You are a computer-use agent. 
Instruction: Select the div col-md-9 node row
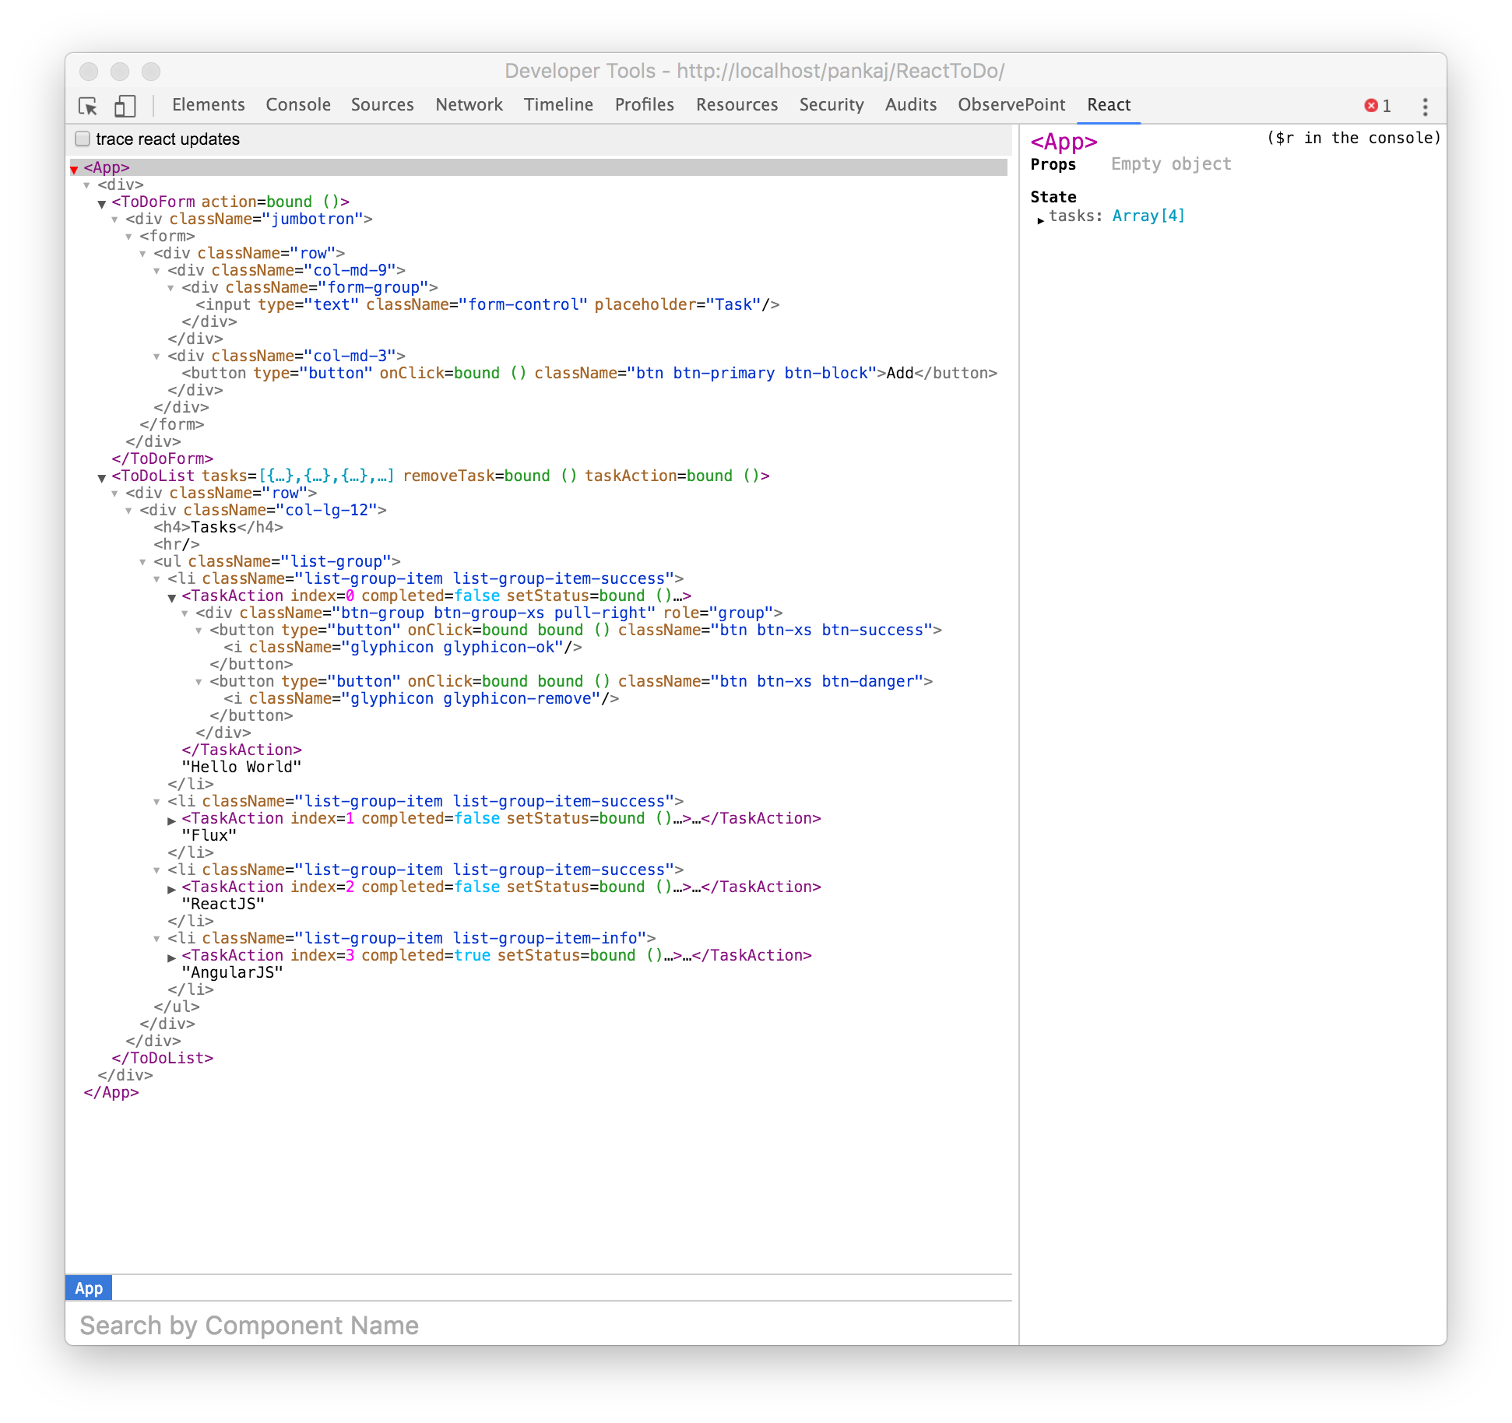(x=287, y=270)
